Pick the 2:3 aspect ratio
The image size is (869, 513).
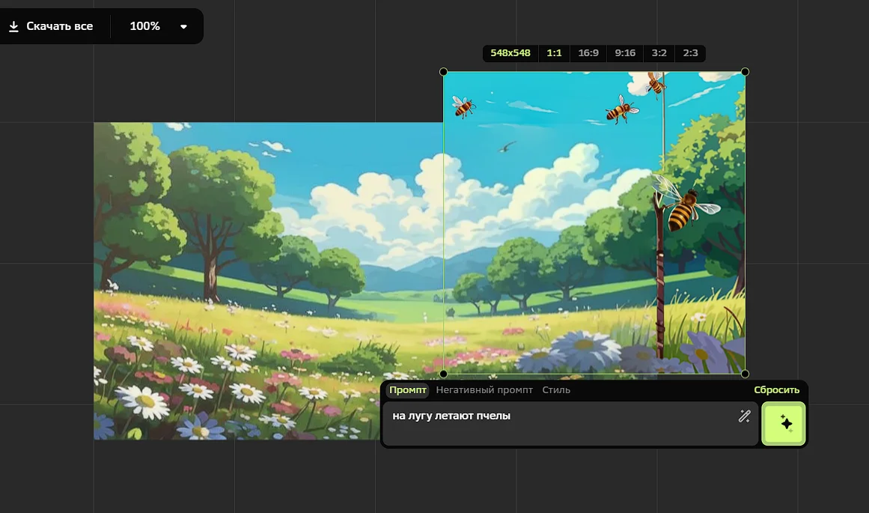click(x=690, y=53)
